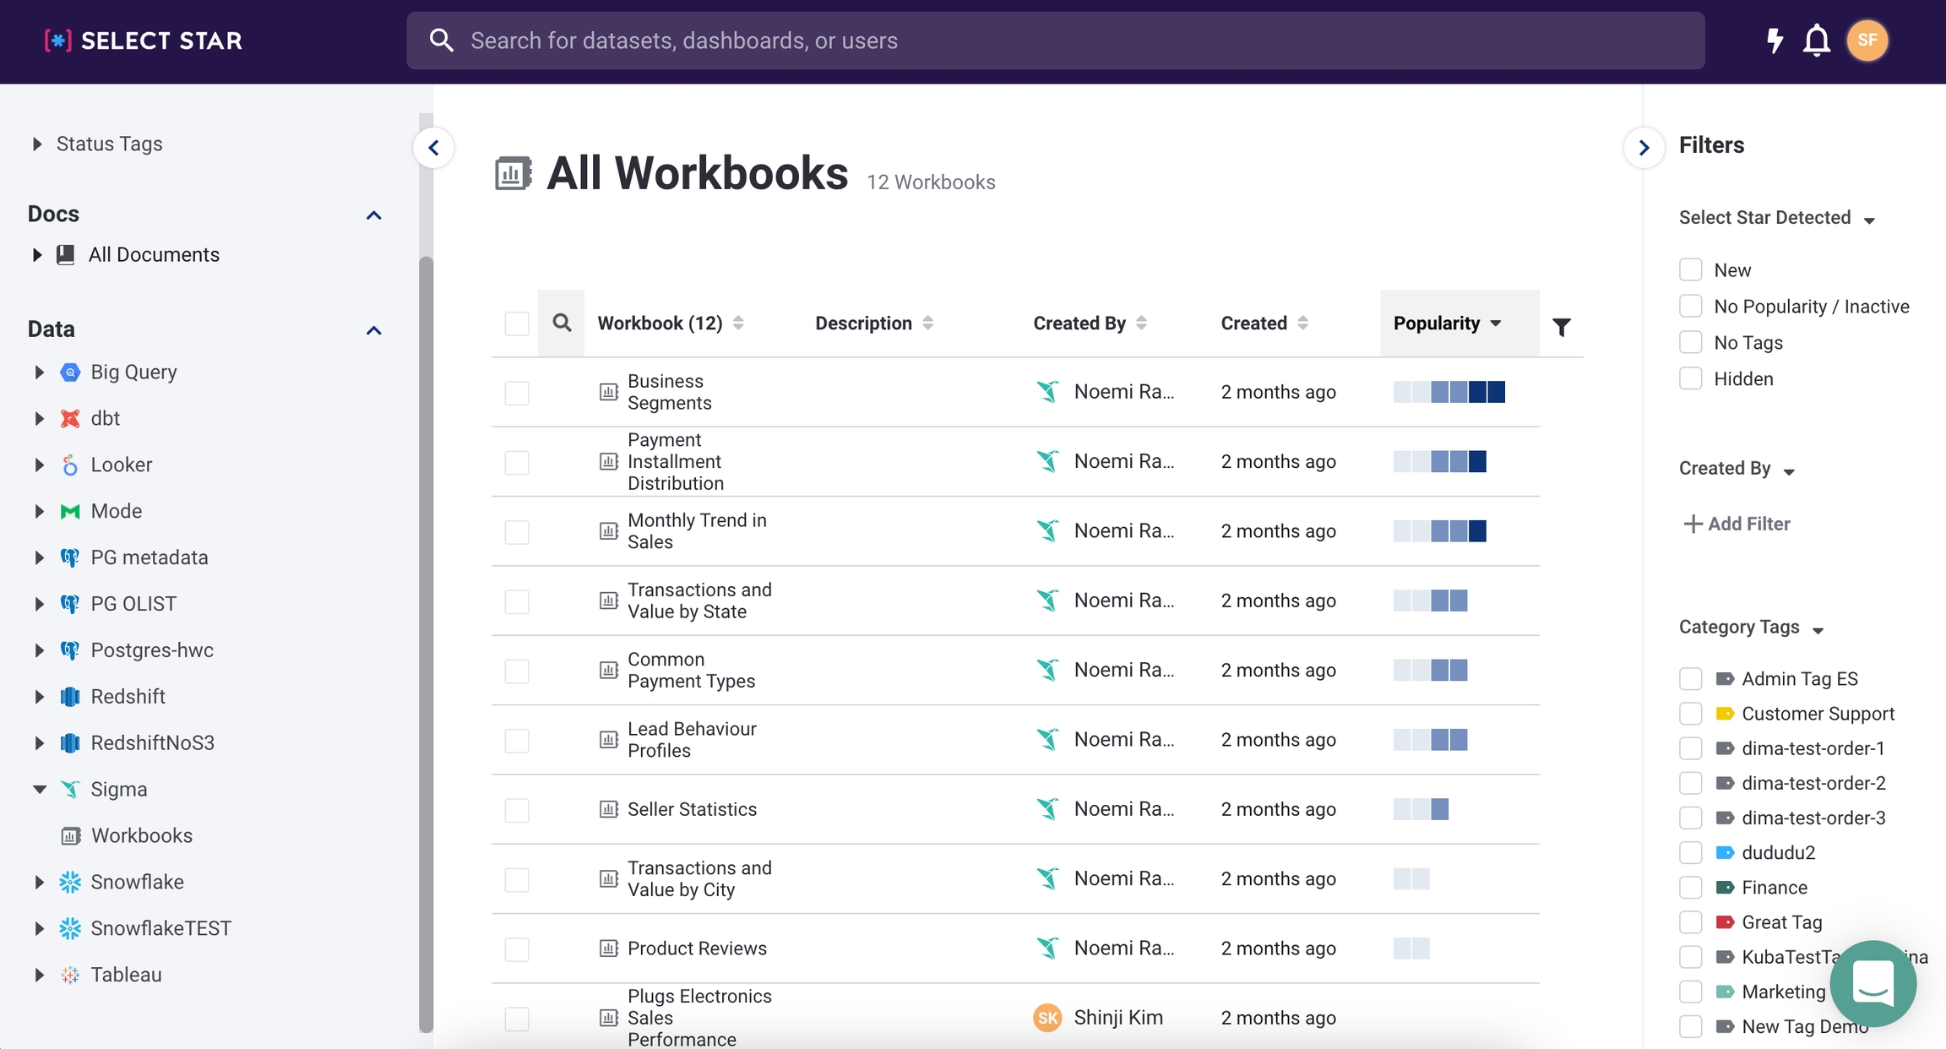Click the table search magnifier icon

[x=562, y=323]
